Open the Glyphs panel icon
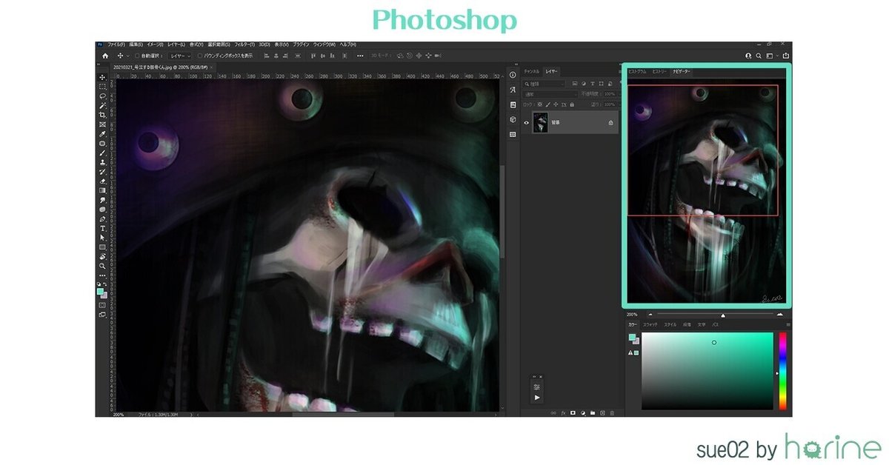 (x=513, y=90)
